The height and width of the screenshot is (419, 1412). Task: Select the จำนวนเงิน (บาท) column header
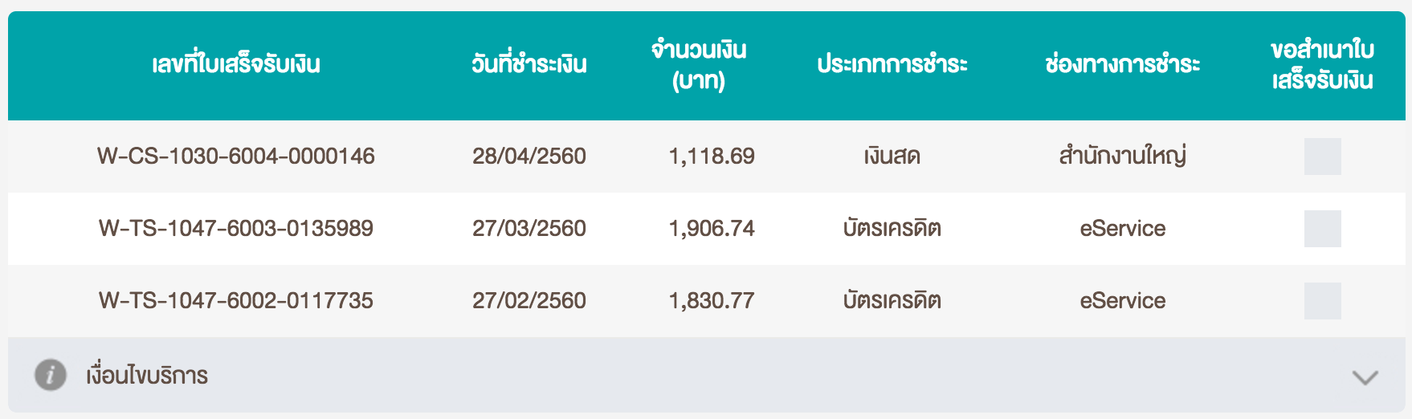[x=699, y=64]
